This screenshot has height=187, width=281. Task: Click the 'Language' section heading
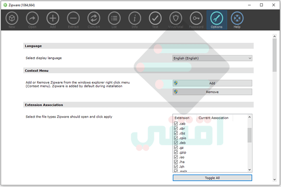coord(33,46)
